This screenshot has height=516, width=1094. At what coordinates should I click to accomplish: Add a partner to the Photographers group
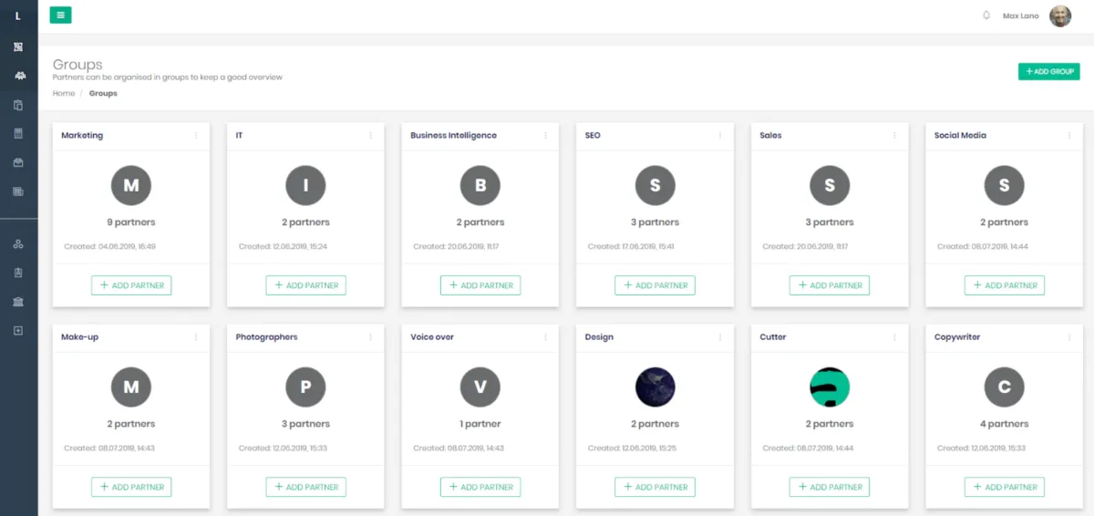pyautogui.click(x=305, y=487)
